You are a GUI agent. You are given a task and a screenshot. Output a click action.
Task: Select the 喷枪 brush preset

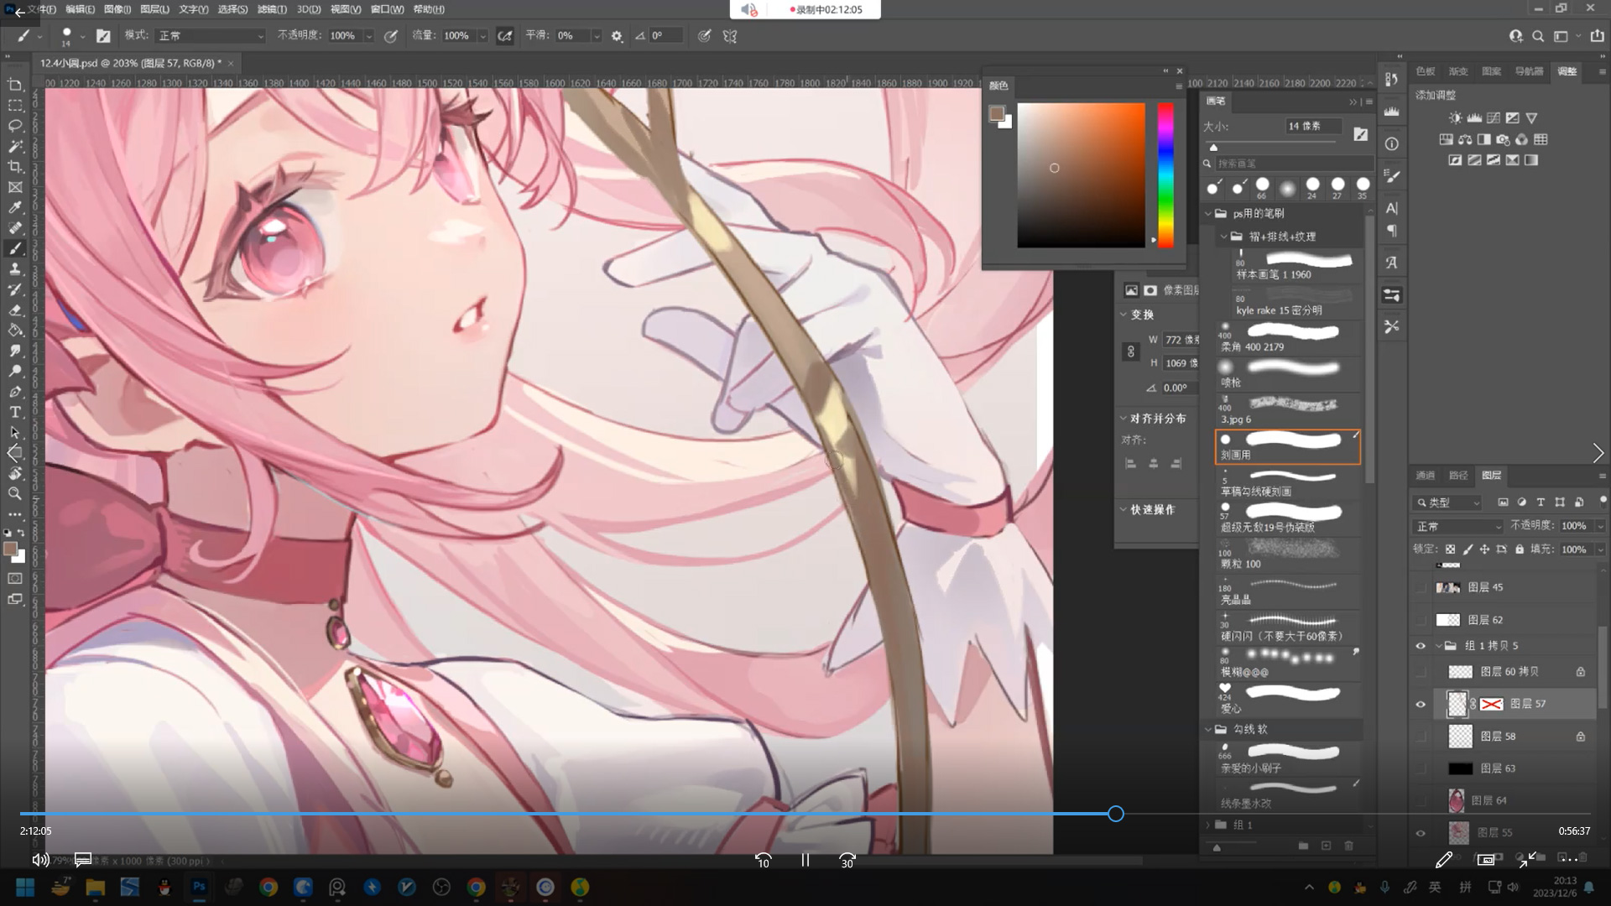pos(1288,374)
